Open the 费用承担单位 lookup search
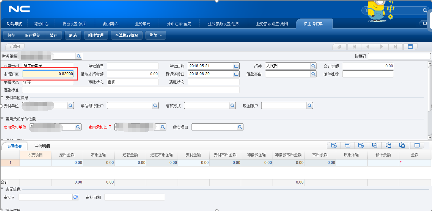The width and height of the screenshot is (432, 211). pyautogui.click(x=78, y=127)
